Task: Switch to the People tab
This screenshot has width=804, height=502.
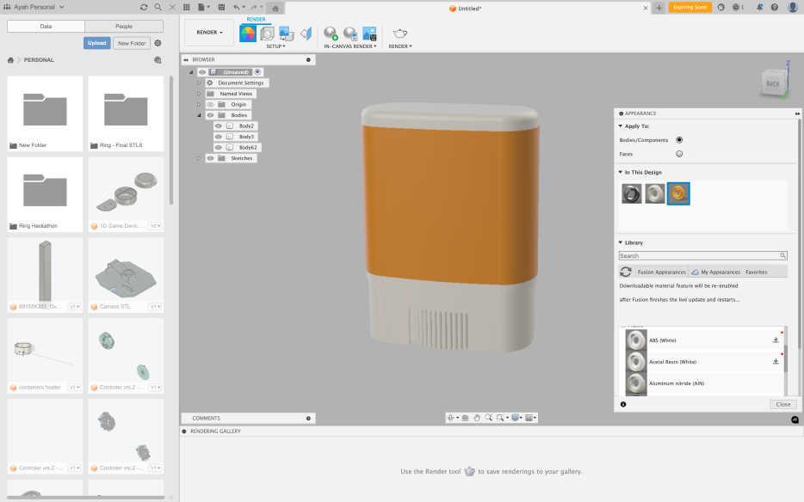Action: tap(124, 27)
